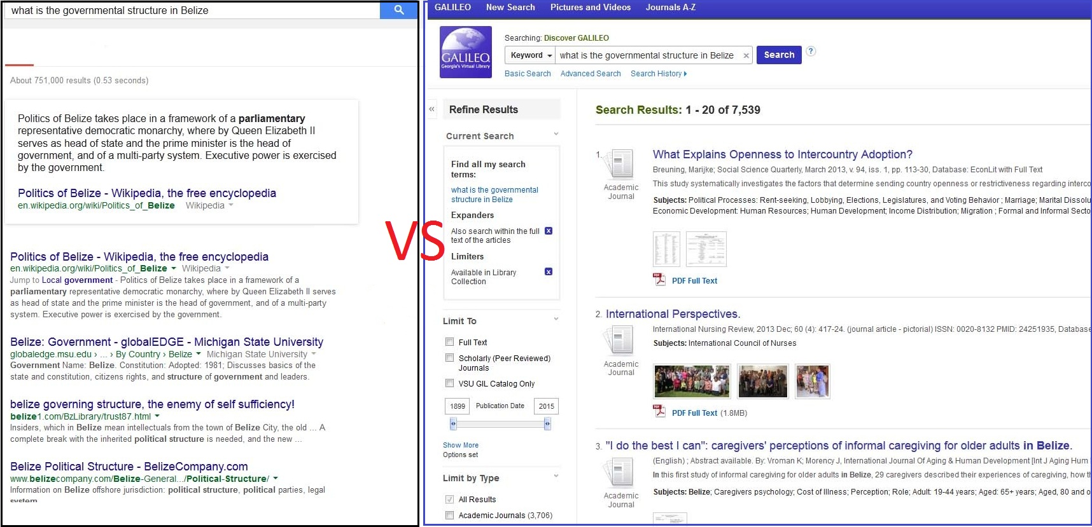Screen dimensions: 1092x527
Task: Click the Academic Journal icon for International Perspectives
Action: [x=620, y=340]
